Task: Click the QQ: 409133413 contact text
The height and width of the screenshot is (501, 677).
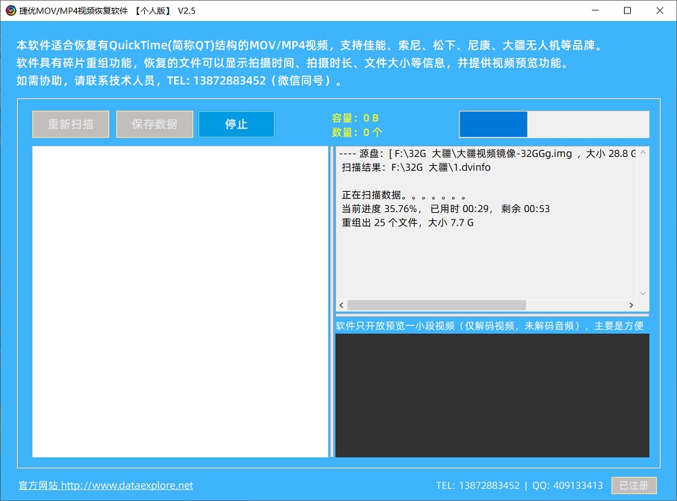Action: [x=568, y=485]
